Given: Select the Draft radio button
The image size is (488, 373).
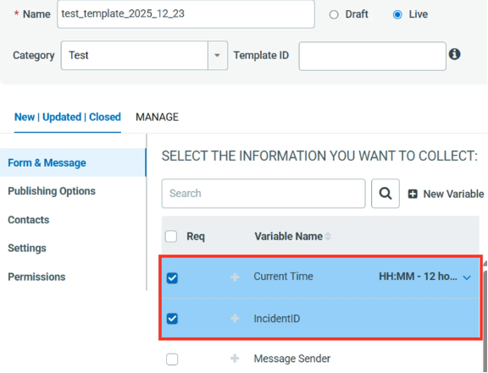Looking at the screenshot, I should coord(334,14).
